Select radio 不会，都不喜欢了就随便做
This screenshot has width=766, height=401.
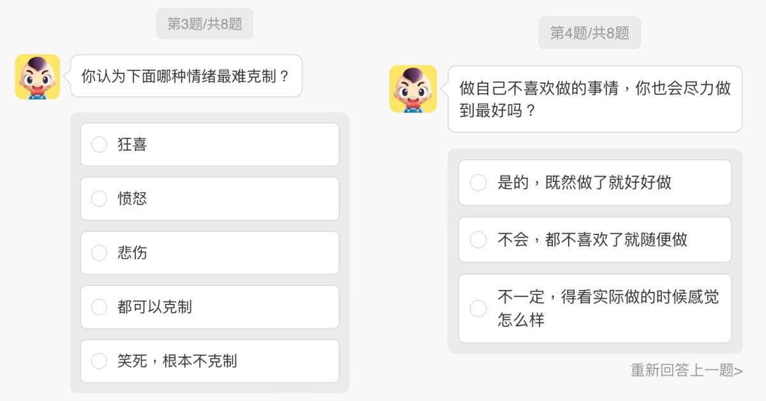click(478, 240)
